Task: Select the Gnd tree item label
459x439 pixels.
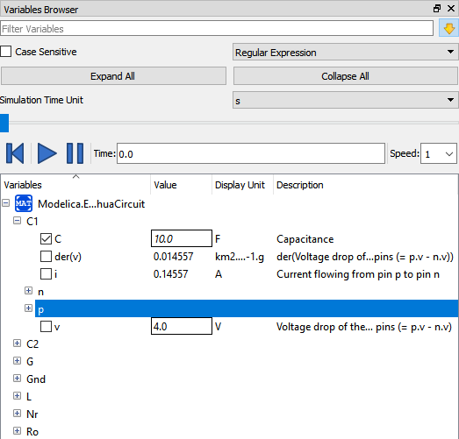Action: [x=36, y=379]
